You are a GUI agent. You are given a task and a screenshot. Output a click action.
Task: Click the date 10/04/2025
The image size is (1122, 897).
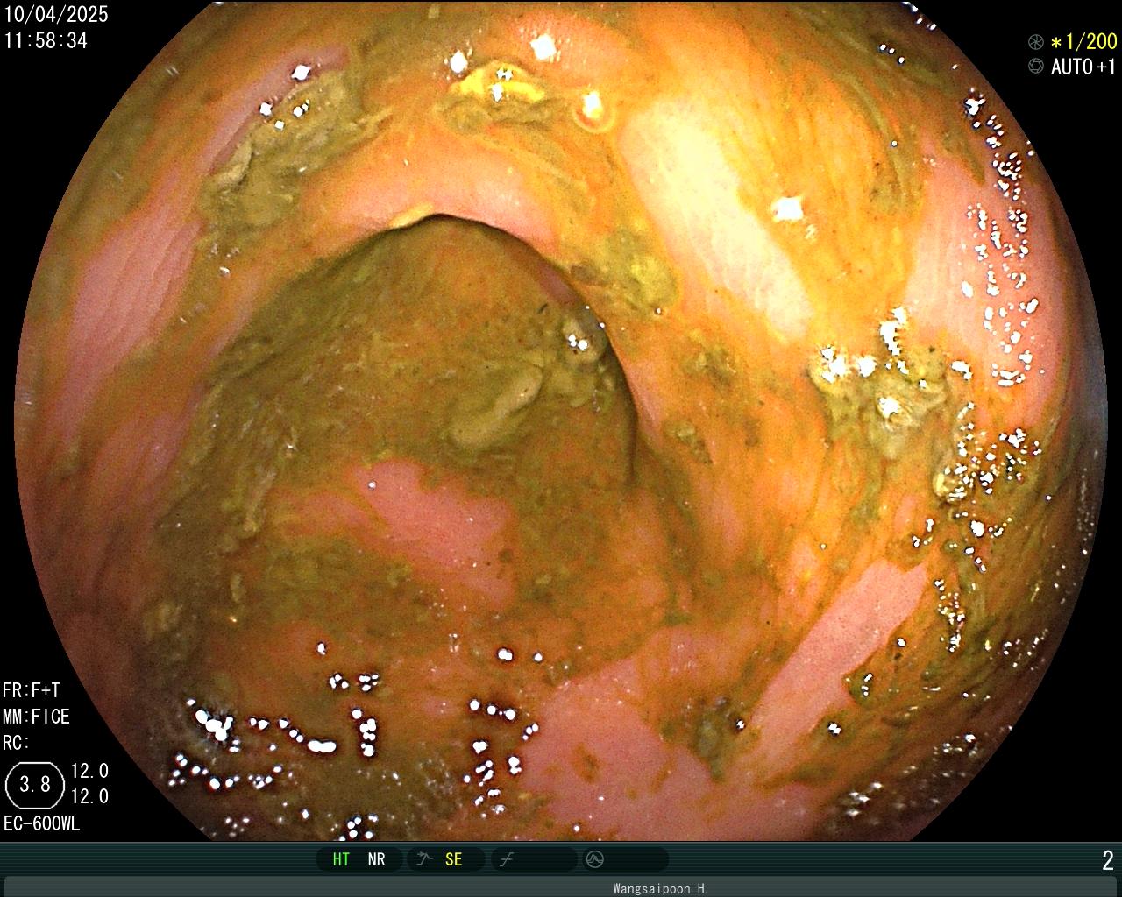(x=56, y=13)
